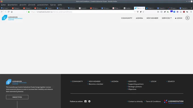Toggle the sidebar view icon
This screenshot has height=108, width=193.
161,12
